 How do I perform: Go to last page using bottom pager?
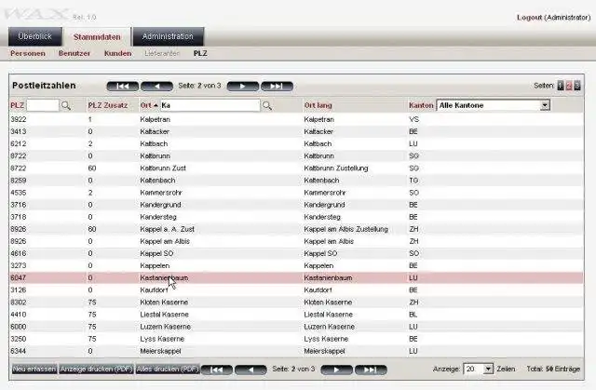coord(371,370)
